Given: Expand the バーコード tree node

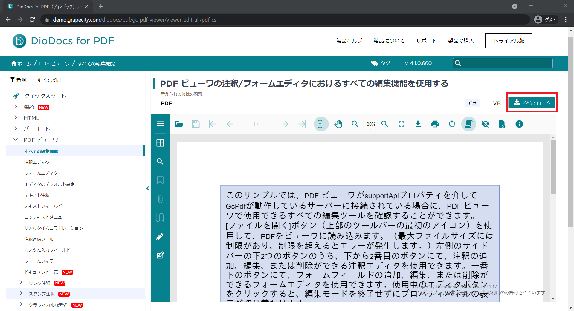Looking at the screenshot, I should click(x=16, y=128).
